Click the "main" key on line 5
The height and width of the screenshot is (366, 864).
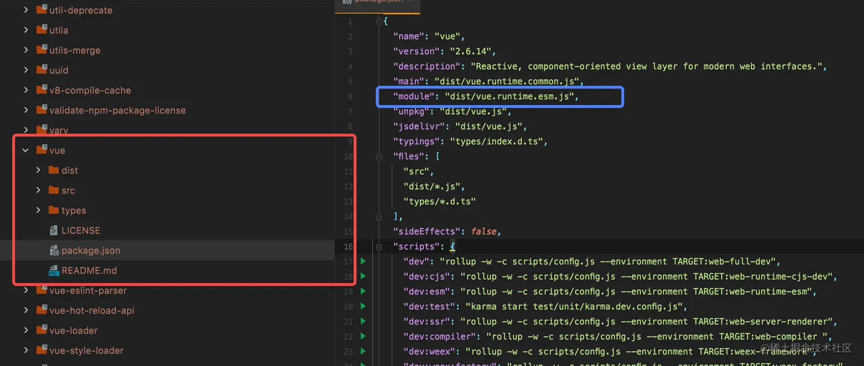coord(408,81)
